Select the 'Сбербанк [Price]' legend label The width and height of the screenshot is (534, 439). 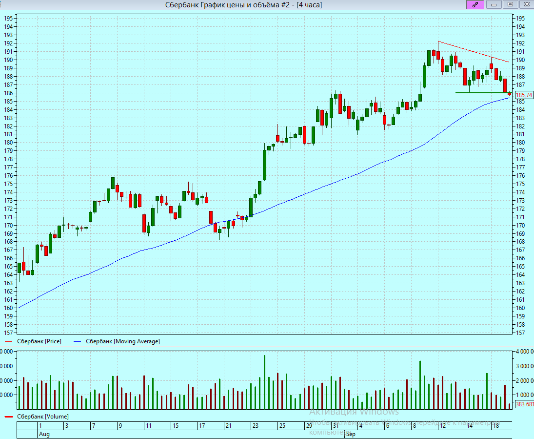tap(39, 341)
